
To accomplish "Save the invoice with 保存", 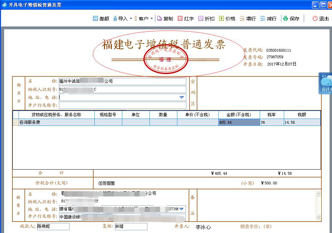I will [x=286, y=19].
